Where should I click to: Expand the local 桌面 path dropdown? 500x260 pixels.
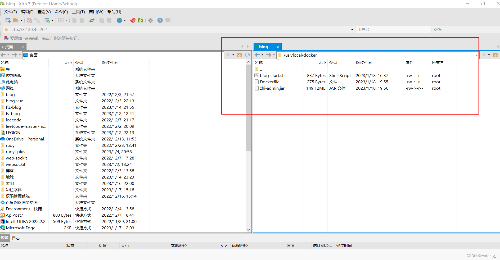[x=221, y=55]
